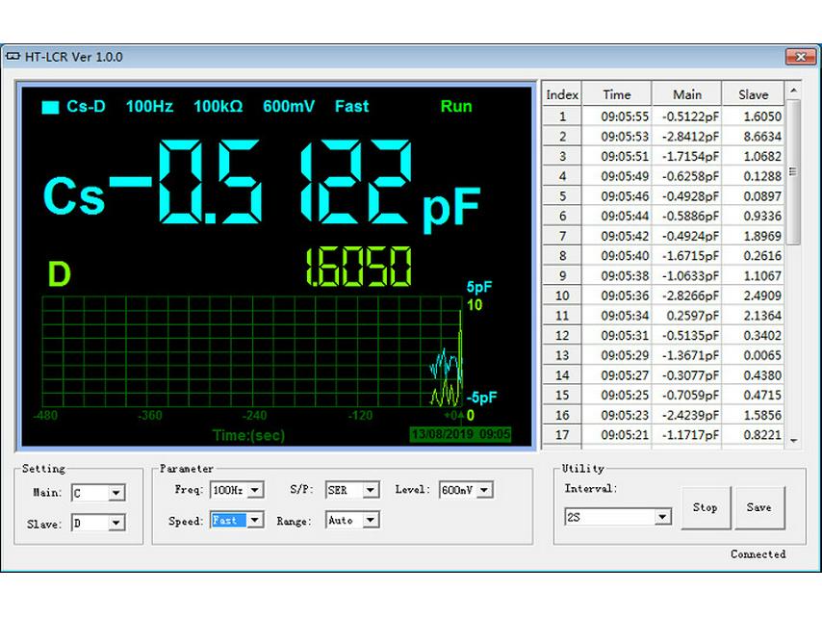Click the Run status indicator
Image resolution: width=822 pixels, height=617 pixels.
455,107
